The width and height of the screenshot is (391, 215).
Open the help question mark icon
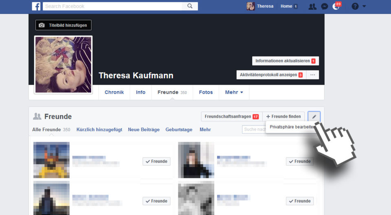(x=355, y=6)
